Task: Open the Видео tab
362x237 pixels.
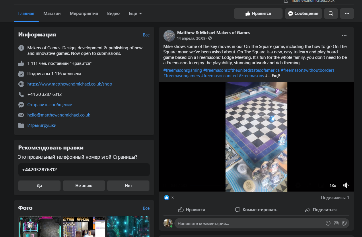Action: point(113,13)
